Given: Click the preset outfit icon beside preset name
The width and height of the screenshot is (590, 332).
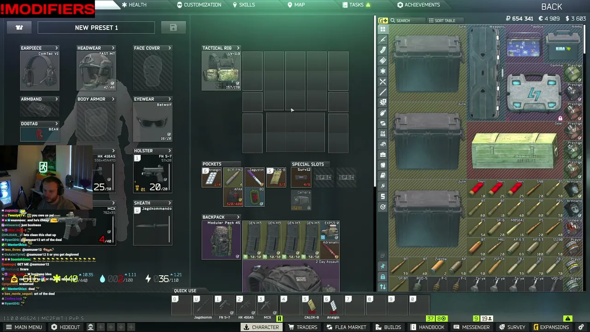Looking at the screenshot, I should 19,28.
